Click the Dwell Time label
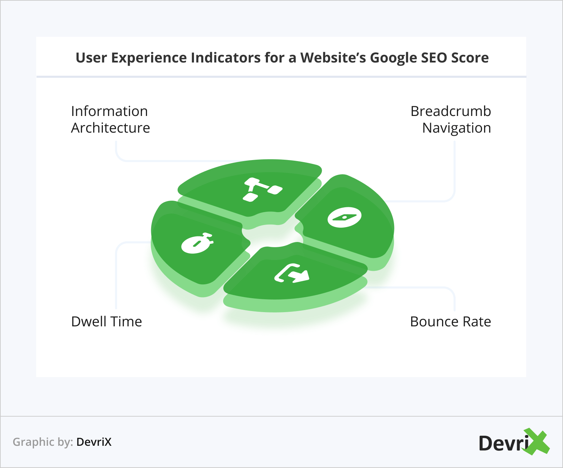563x468 pixels. pos(106,321)
